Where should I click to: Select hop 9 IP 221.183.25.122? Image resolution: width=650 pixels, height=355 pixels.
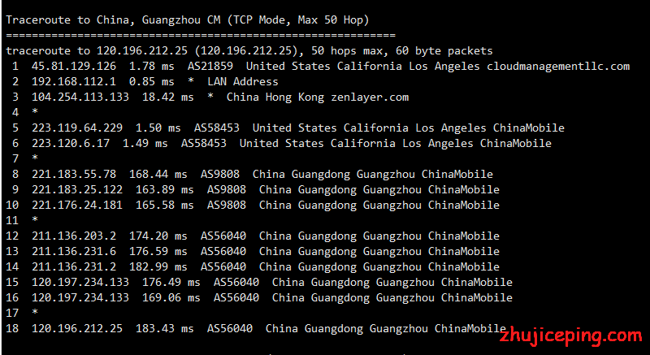pos(77,190)
